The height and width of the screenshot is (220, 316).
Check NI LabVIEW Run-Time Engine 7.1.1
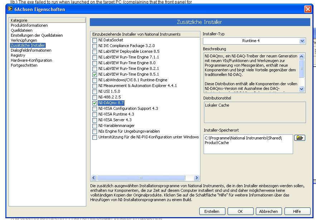[94, 57]
